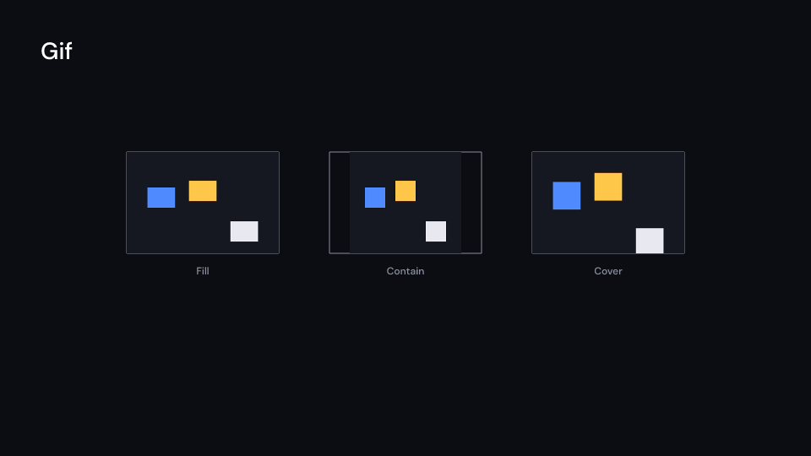The height and width of the screenshot is (456, 811).
Task: Click the Gif page heading
Action: pos(57,52)
